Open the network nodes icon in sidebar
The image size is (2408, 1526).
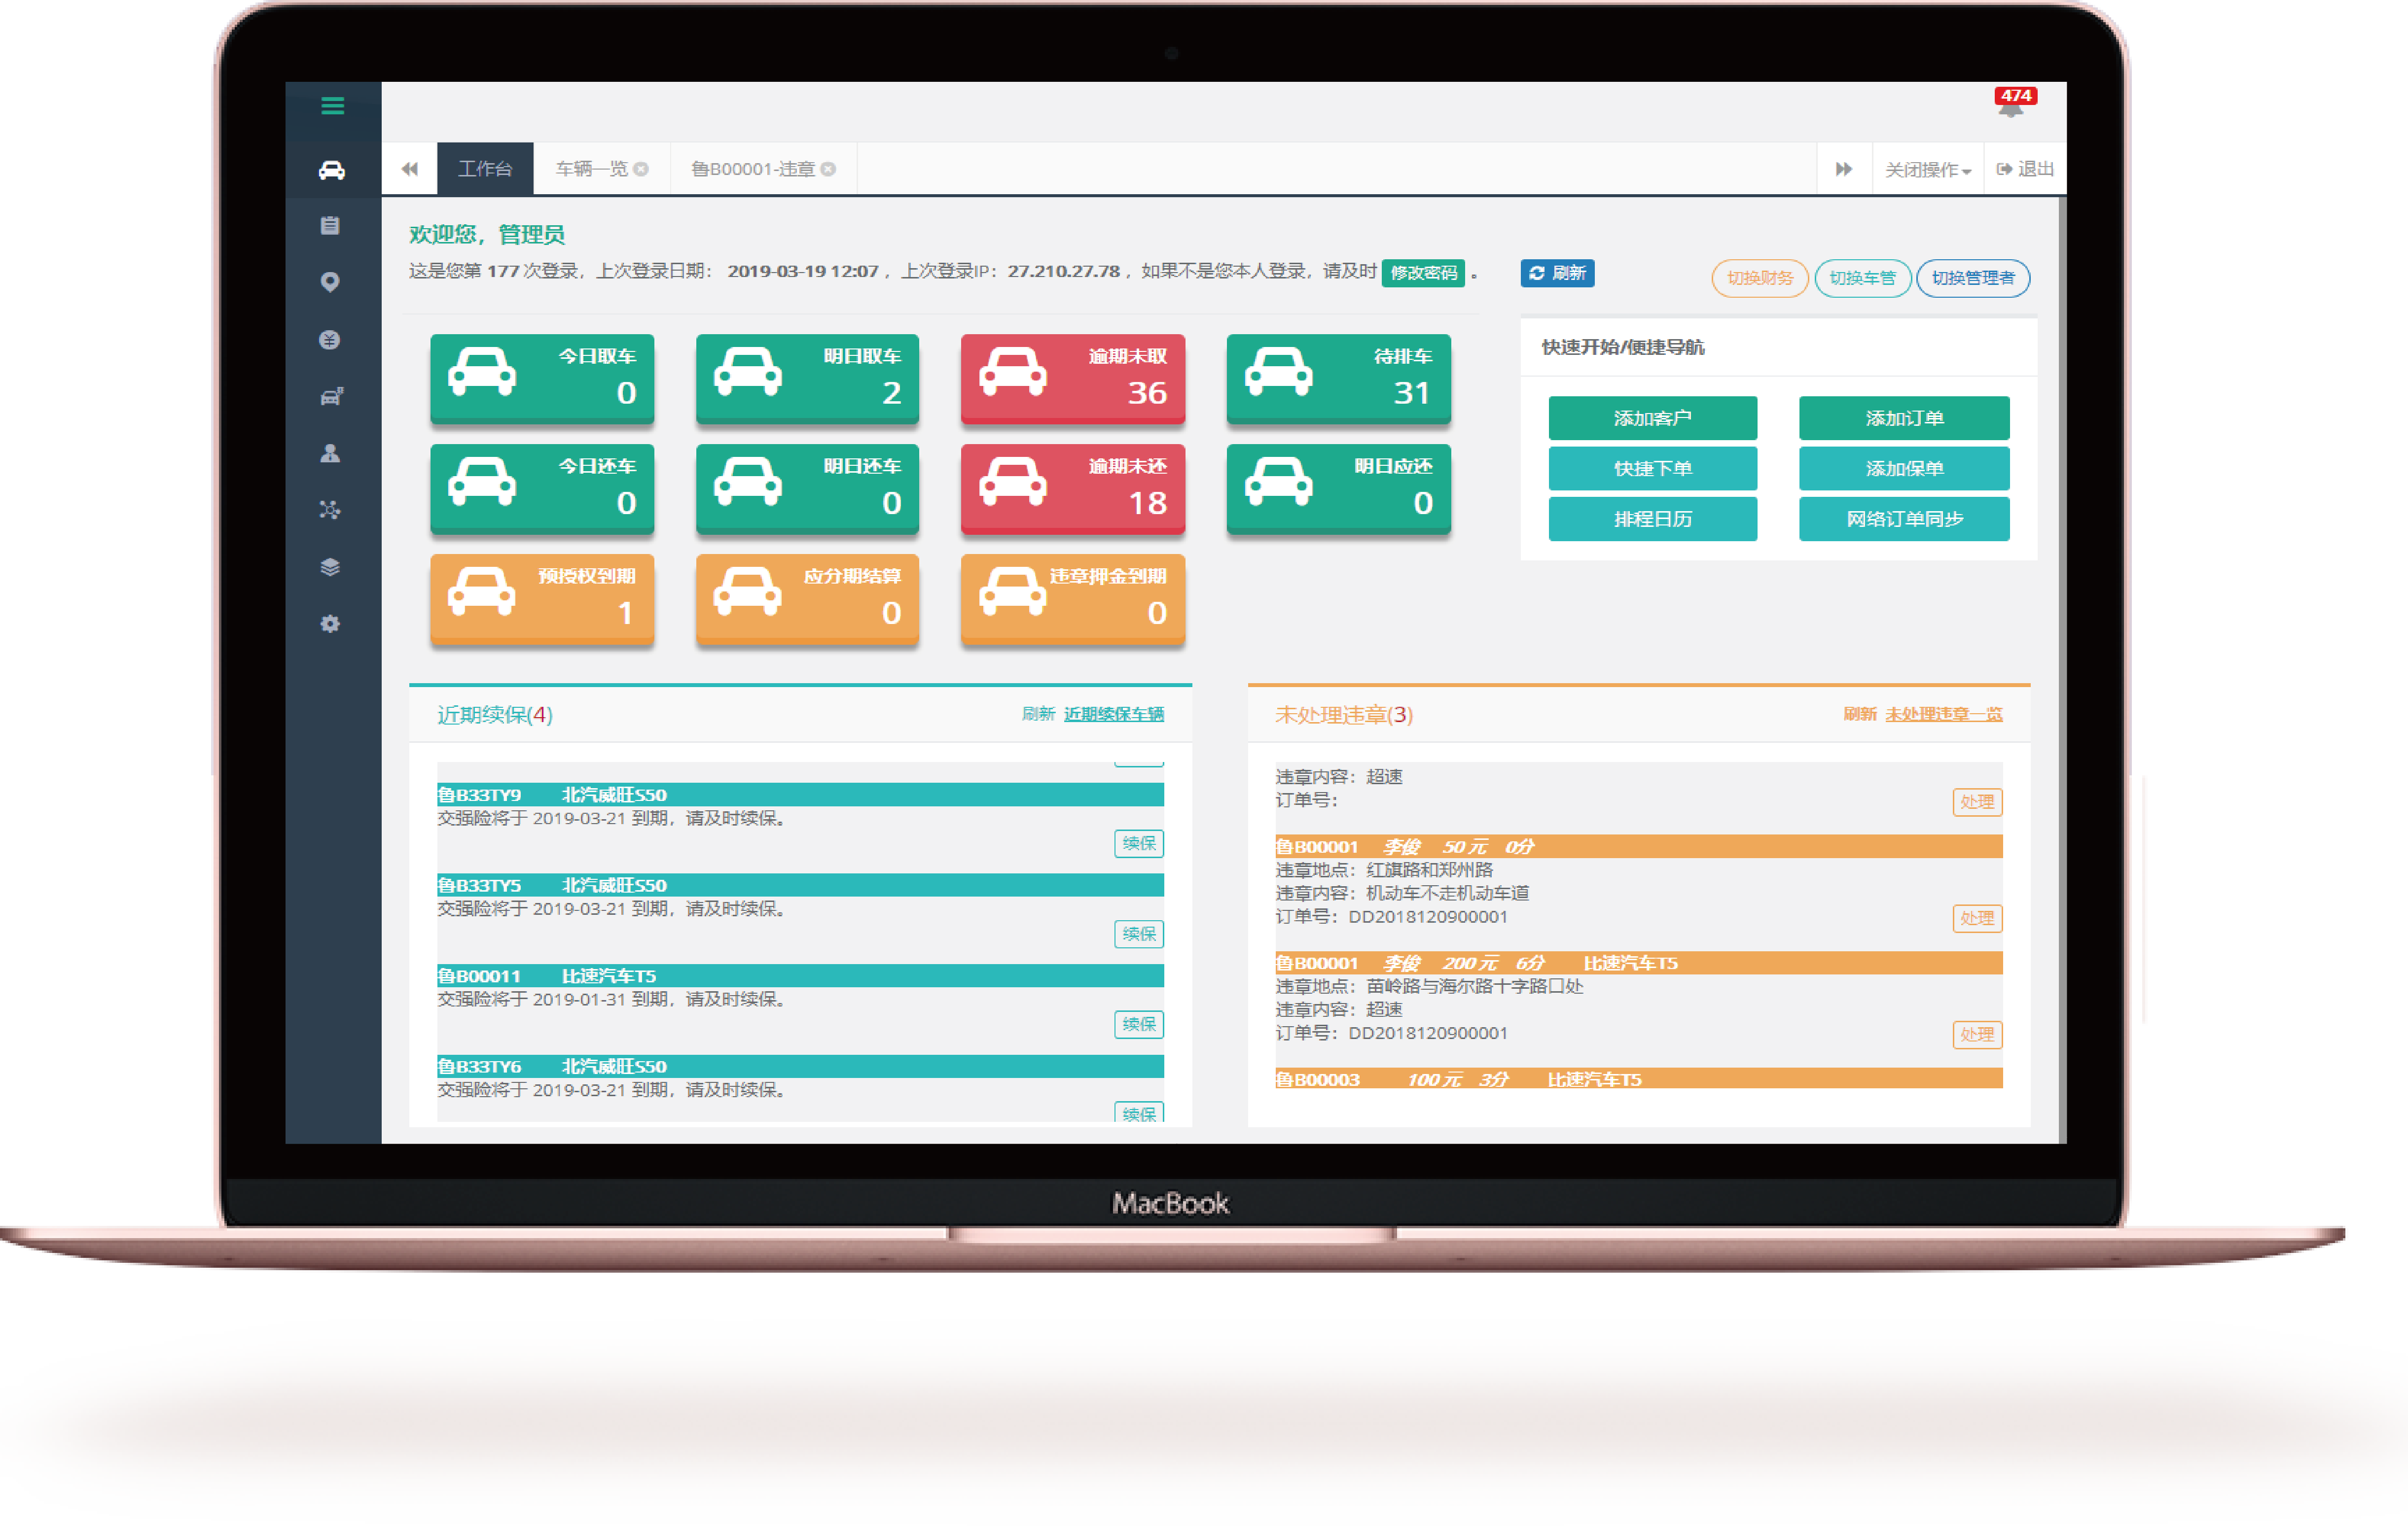[330, 511]
